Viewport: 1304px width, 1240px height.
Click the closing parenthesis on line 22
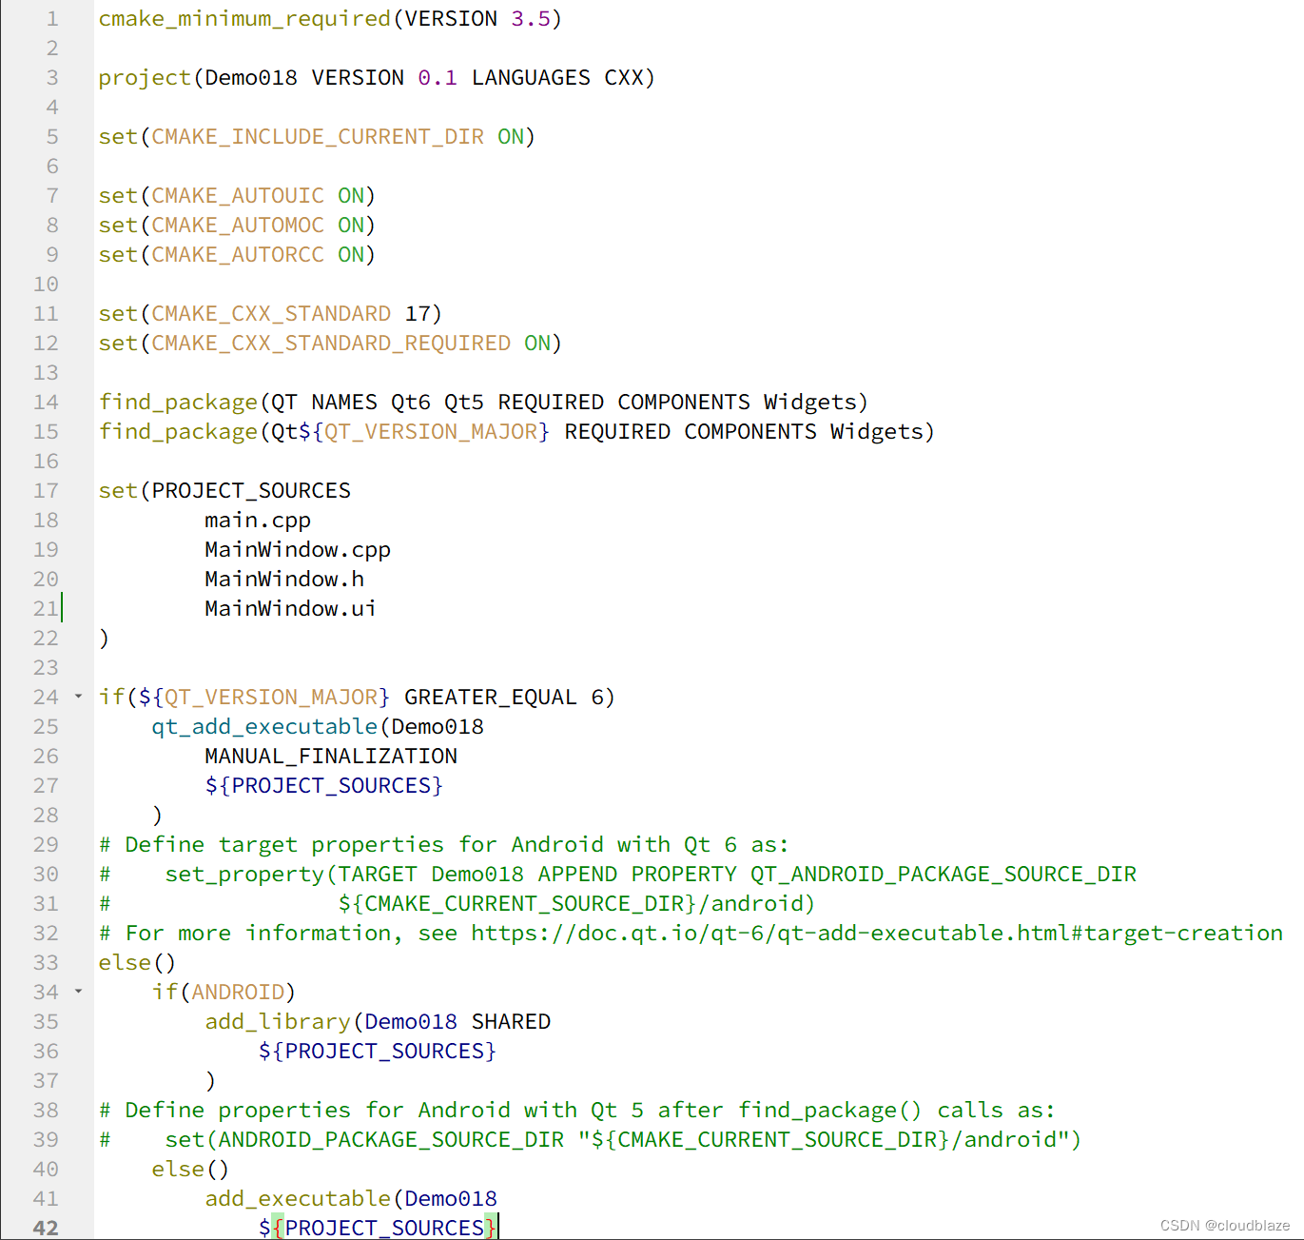coord(104,639)
